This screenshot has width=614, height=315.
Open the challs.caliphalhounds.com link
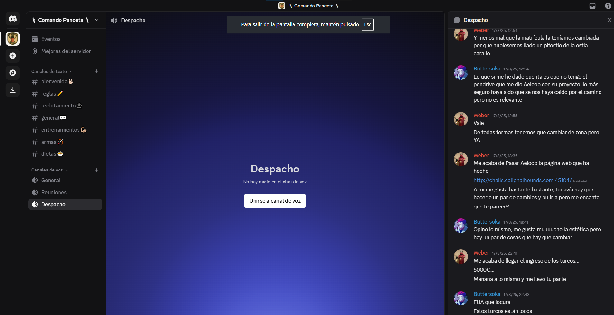(x=522, y=180)
